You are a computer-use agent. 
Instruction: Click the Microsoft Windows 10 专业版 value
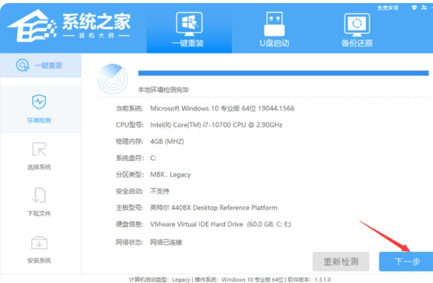click(223, 108)
